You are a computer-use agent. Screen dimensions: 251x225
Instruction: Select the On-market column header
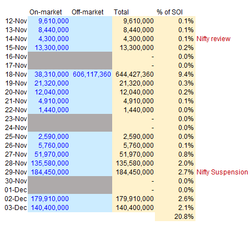tap(46, 12)
